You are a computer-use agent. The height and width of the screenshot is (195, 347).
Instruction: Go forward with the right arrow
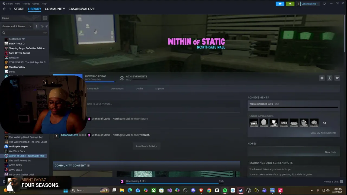tap(10, 9)
